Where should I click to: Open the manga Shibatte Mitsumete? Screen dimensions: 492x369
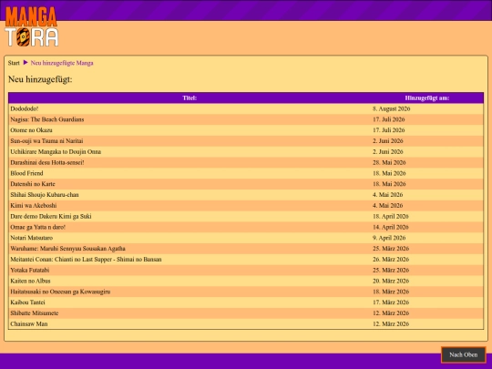(x=35, y=313)
